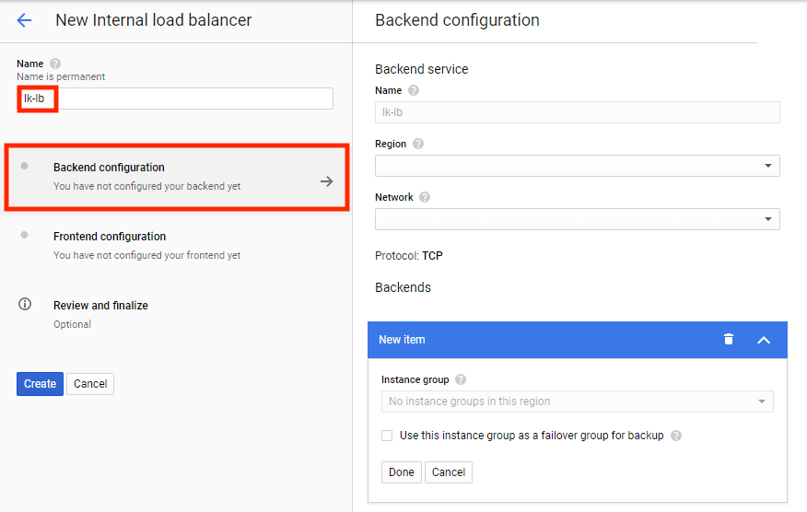Open the Instance group dropdown
This screenshot has height=512, width=807.
tap(577, 401)
